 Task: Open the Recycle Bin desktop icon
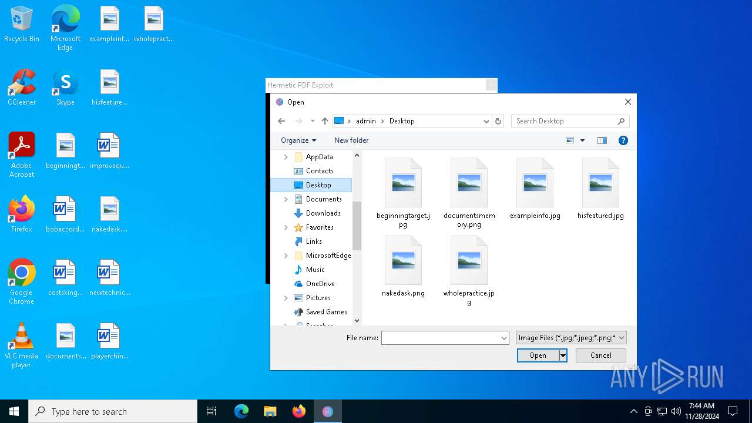[x=22, y=25]
